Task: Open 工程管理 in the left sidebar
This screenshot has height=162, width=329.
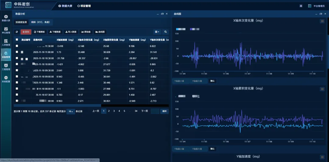Action: [x=6, y=67]
